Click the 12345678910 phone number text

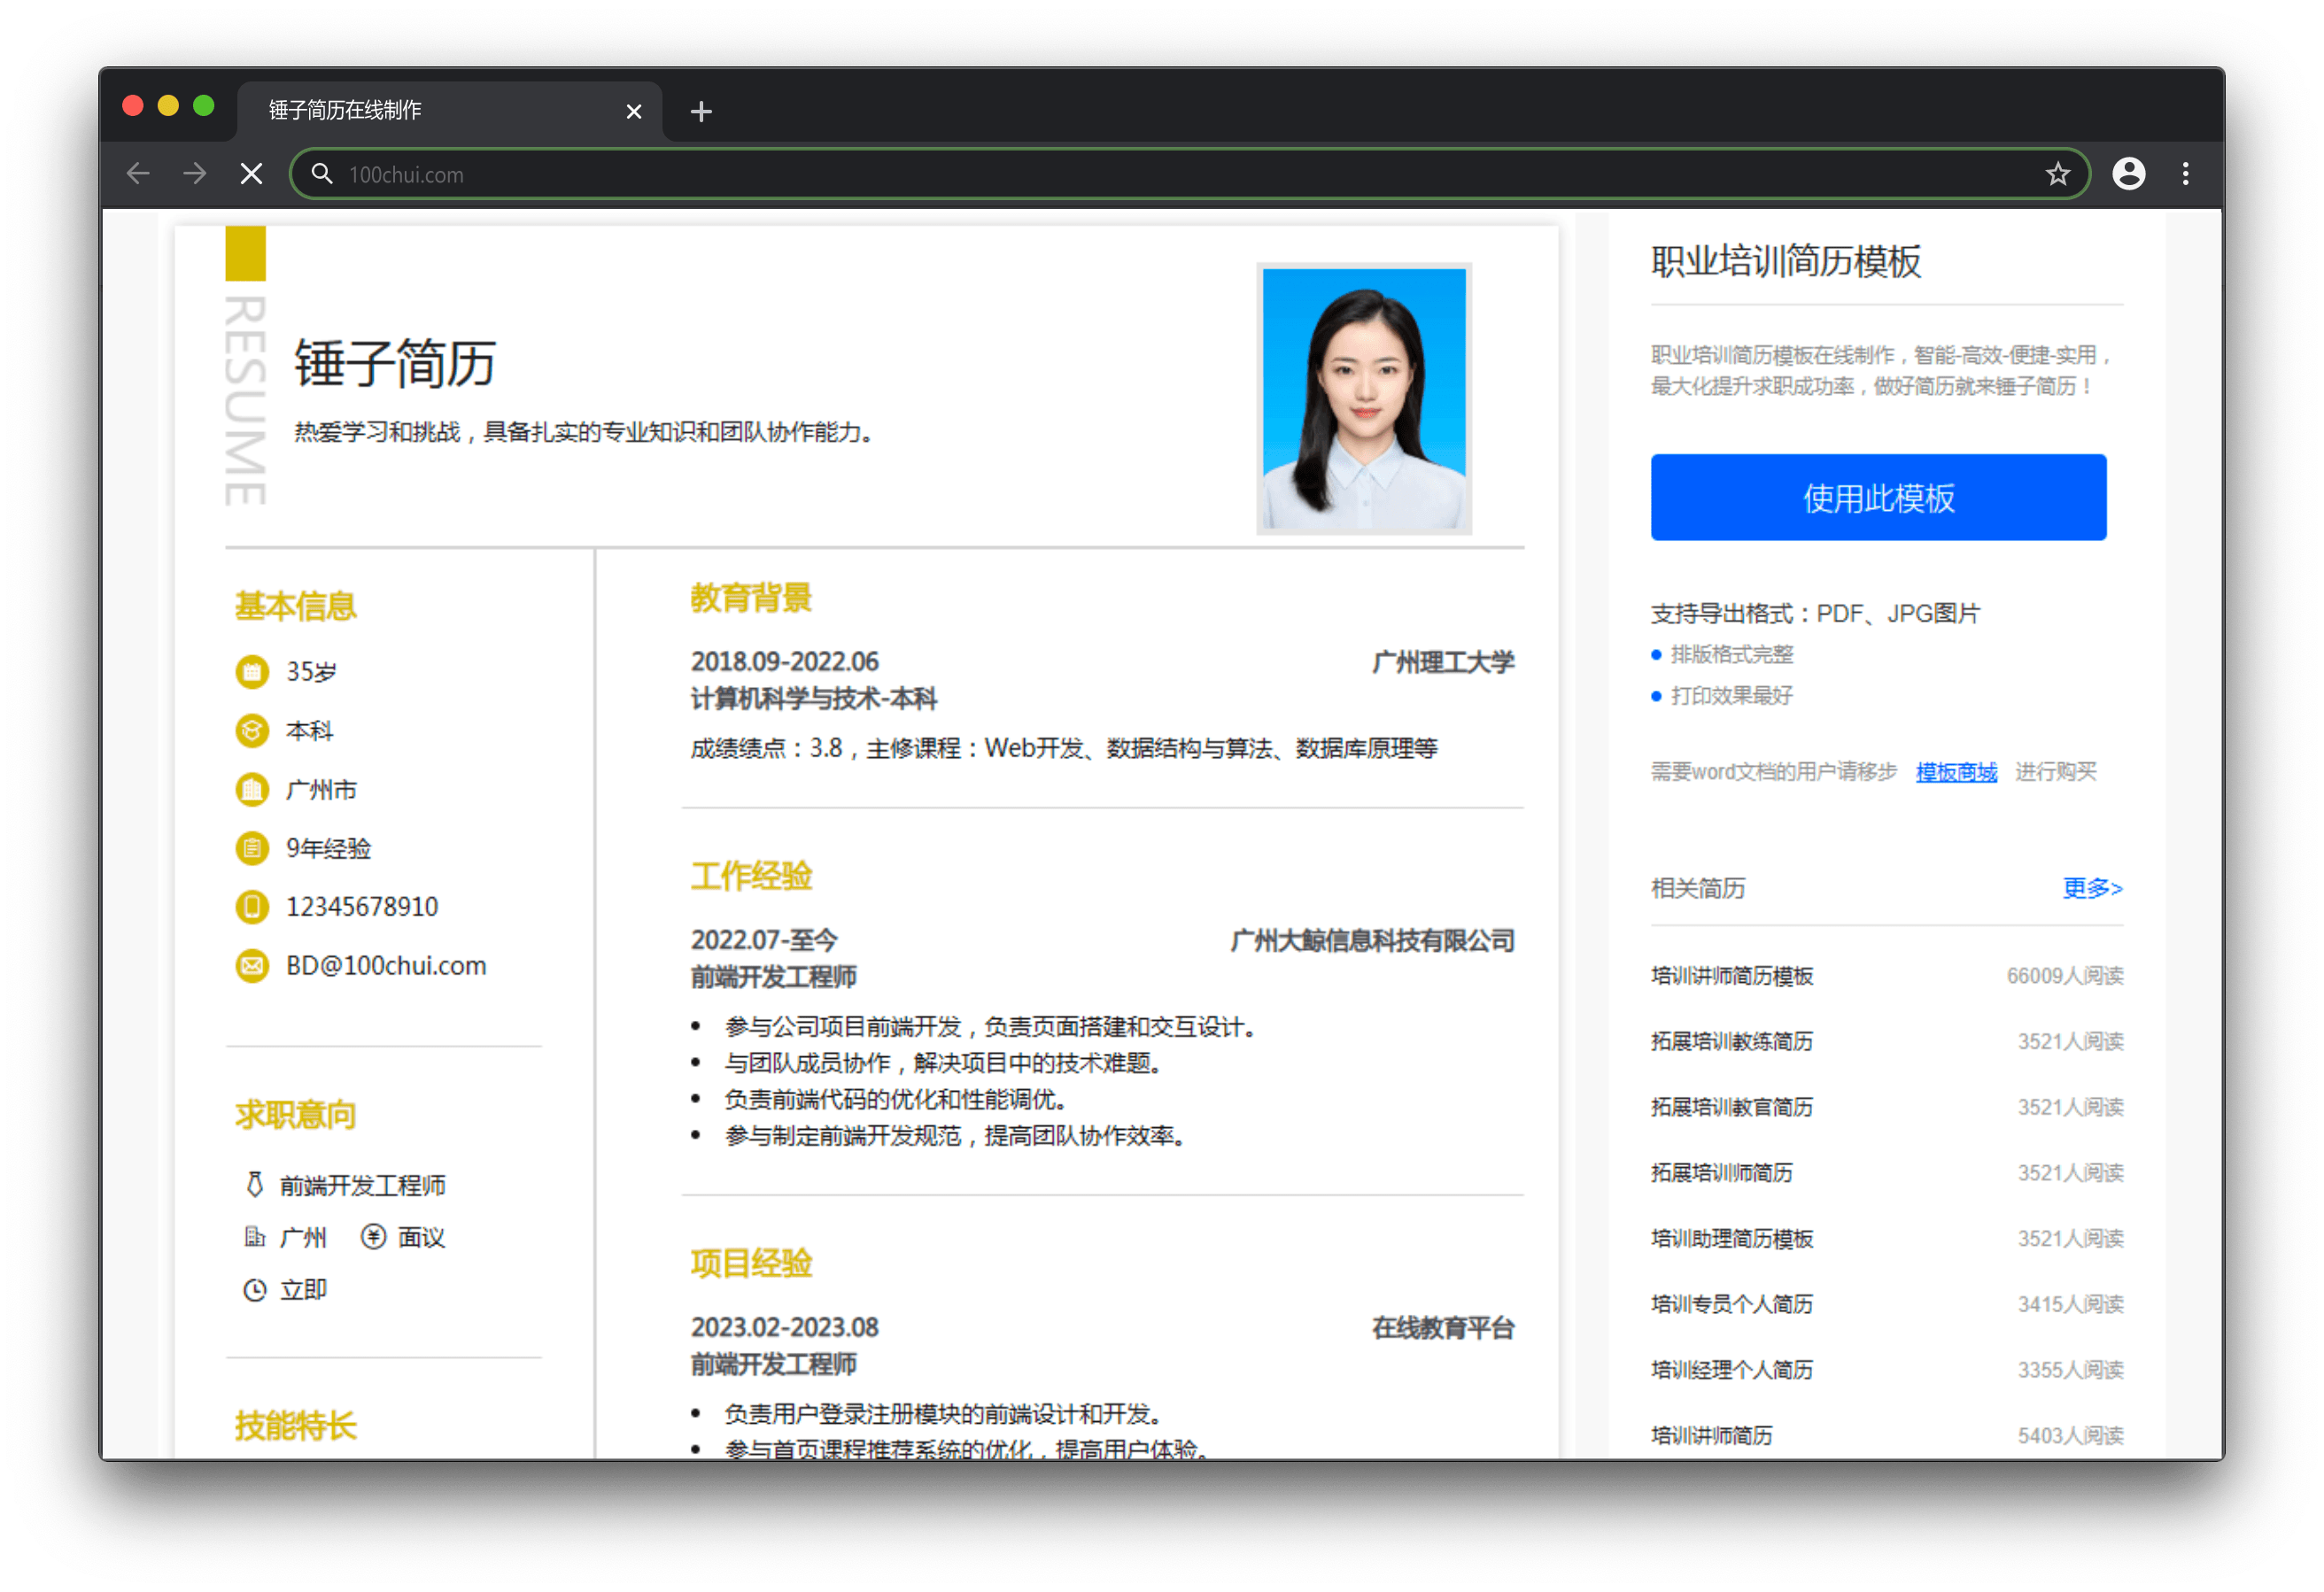(362, 907)
